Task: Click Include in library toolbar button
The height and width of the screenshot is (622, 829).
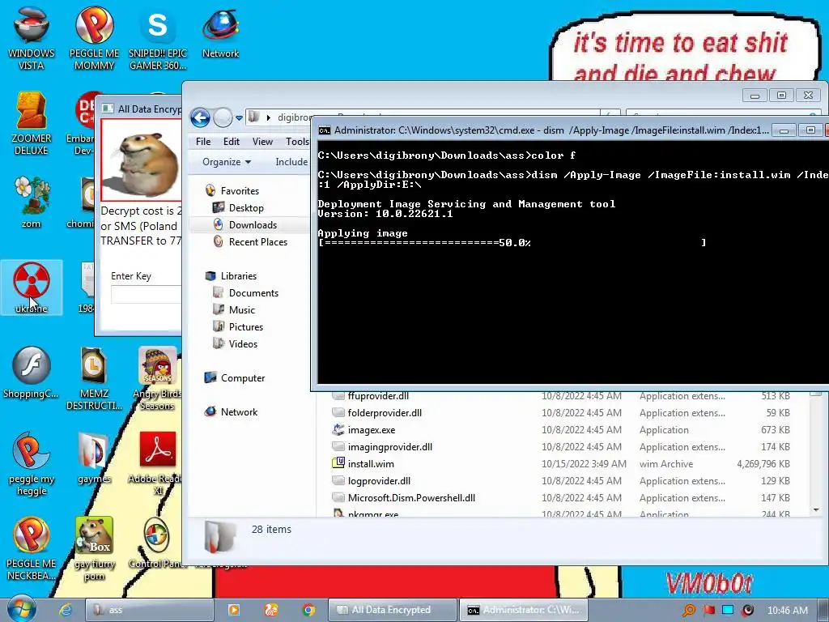Action: pyautogui.click(x=291, y=162)
